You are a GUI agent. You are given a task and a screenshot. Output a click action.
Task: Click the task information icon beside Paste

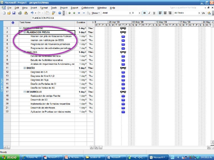tap(48, 13)
